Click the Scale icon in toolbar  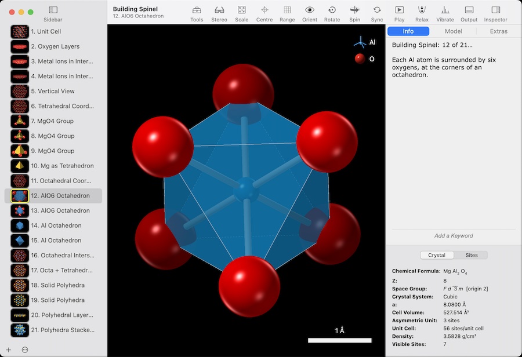pos(242,10)
